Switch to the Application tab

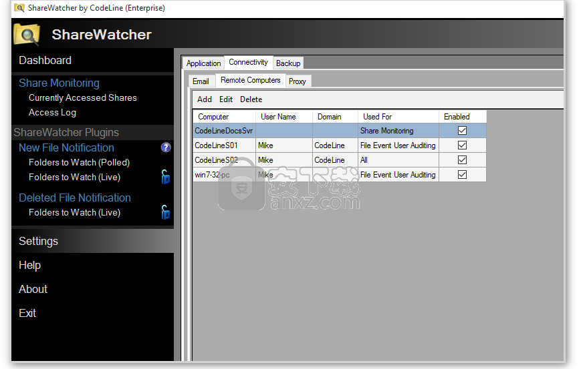tap(203, 63)
